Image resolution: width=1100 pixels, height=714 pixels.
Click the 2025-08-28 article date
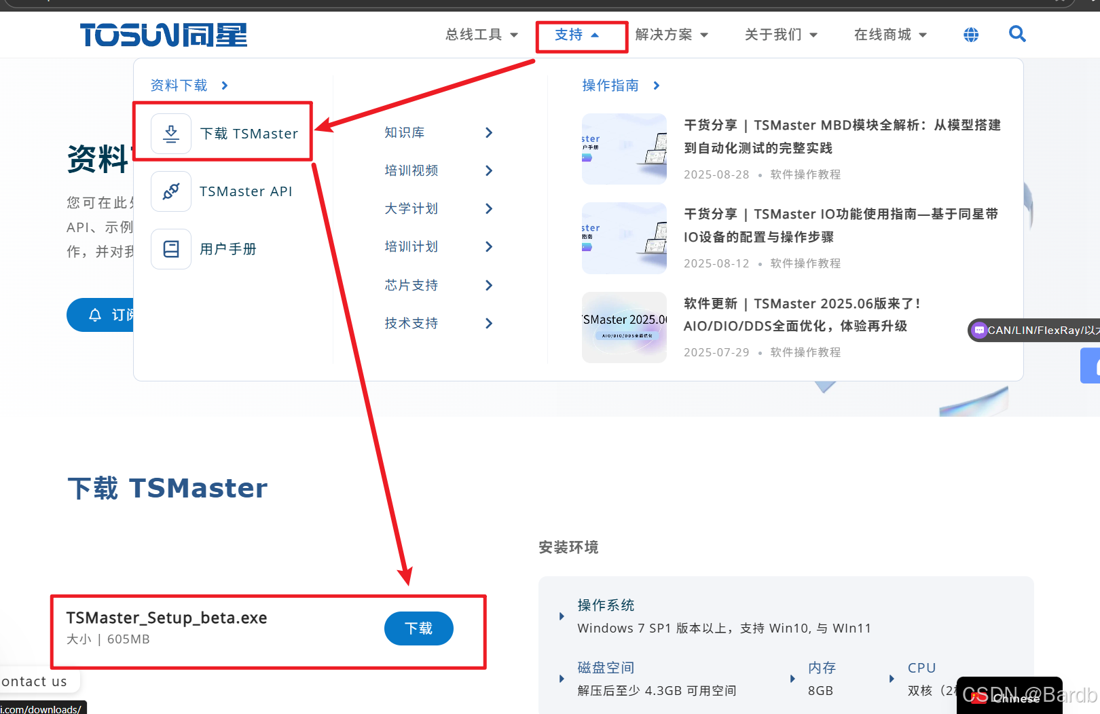tap(716, 174)
